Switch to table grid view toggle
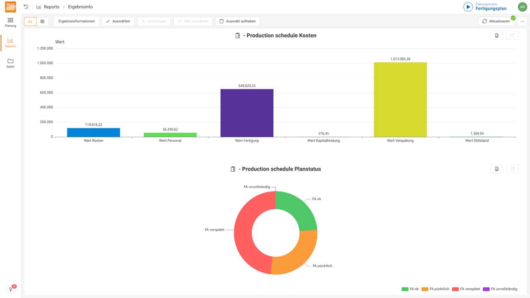The height and width of the screenshot is (298, 530). click(x=42, y=21)
